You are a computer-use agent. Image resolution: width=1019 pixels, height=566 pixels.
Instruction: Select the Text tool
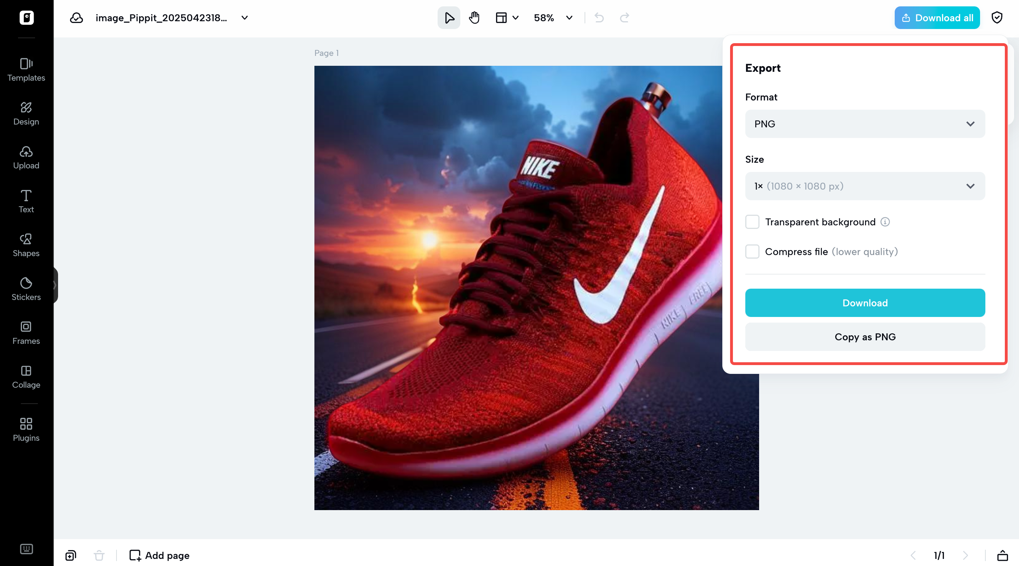(26, 201)
